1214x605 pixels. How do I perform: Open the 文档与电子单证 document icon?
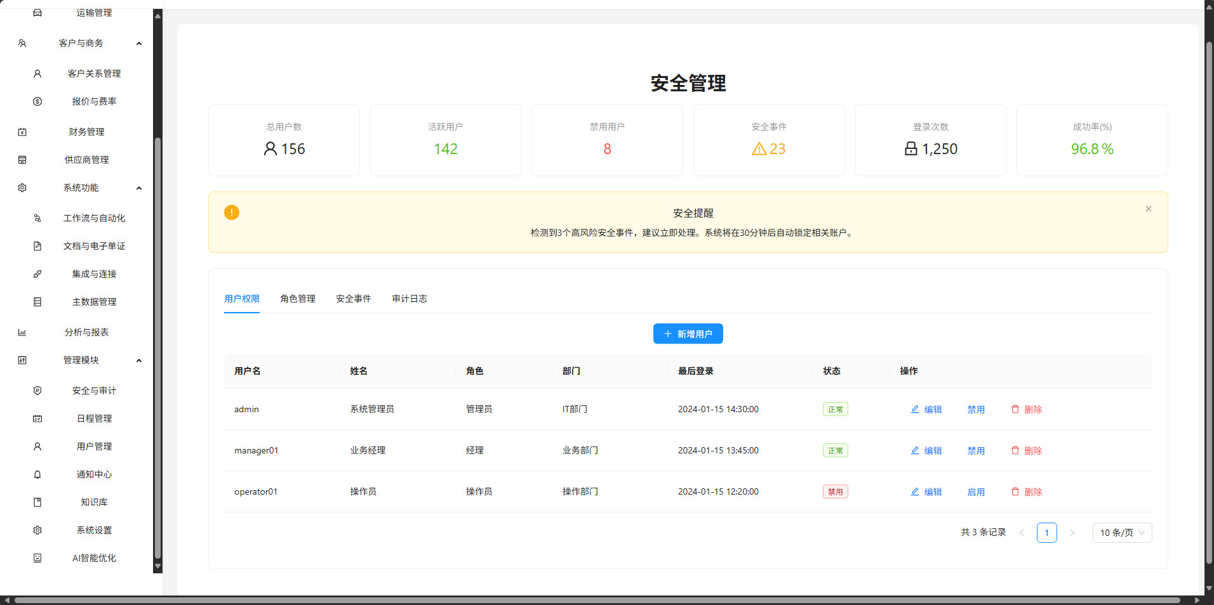click(37, 245)
